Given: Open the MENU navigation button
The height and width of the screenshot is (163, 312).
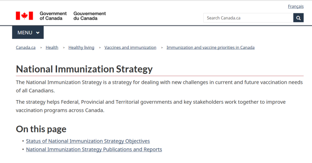Looking at the screenshot, I should click(x=28, y=33).
